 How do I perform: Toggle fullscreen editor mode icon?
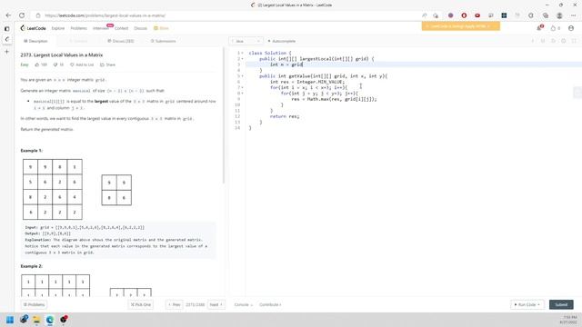coord(574,41)
